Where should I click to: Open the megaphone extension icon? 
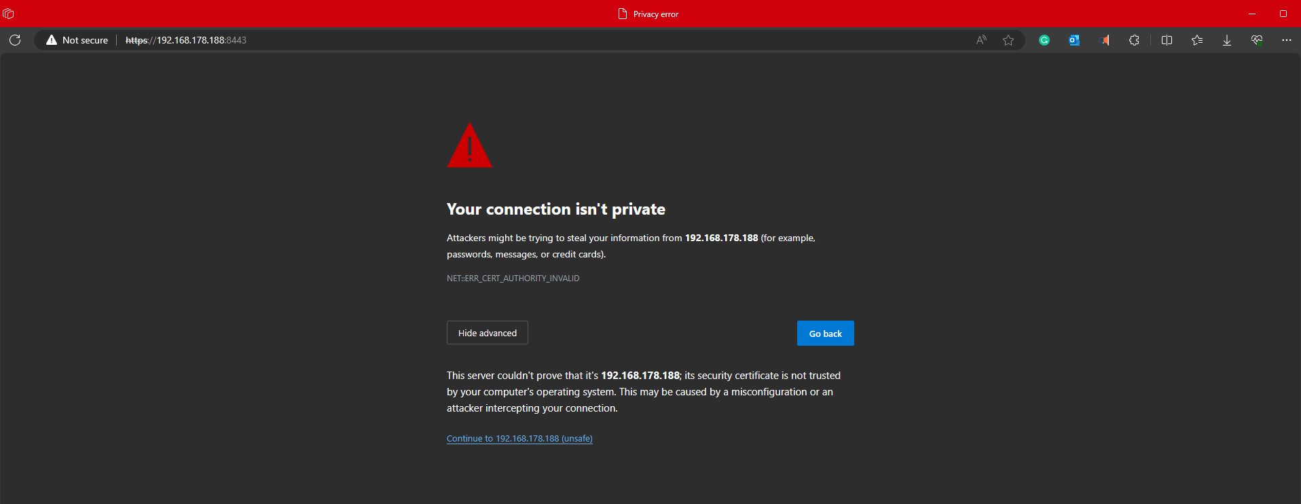coord(1104,40)
